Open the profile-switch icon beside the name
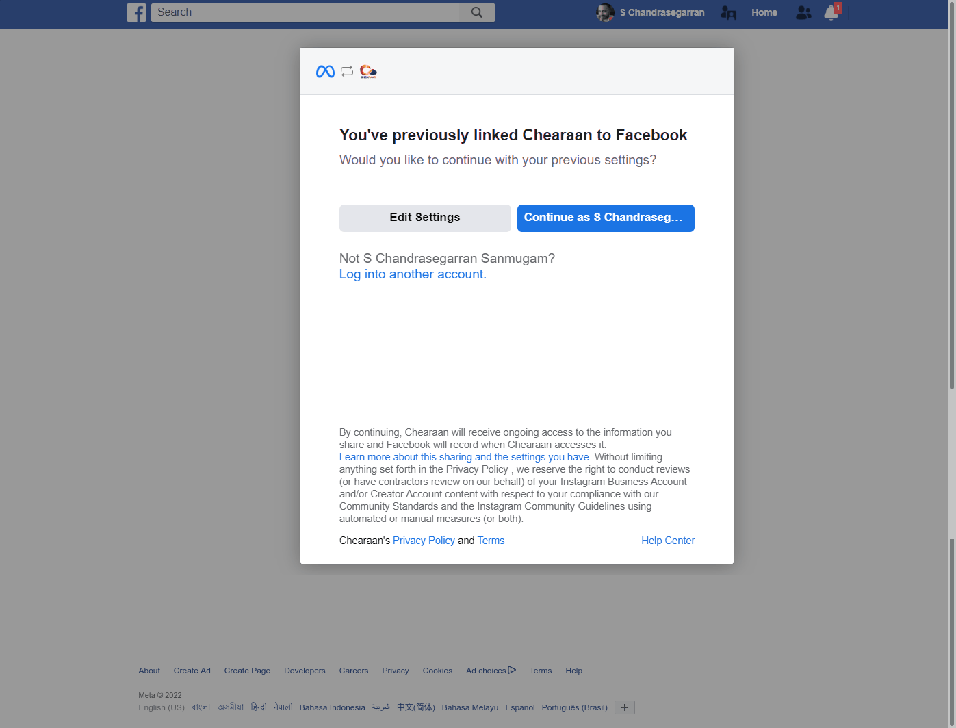The image size is (956, 728). [728, 12]
